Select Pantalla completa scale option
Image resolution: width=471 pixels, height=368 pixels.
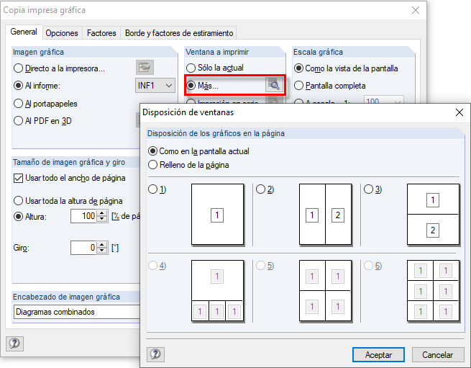(299, 86)
